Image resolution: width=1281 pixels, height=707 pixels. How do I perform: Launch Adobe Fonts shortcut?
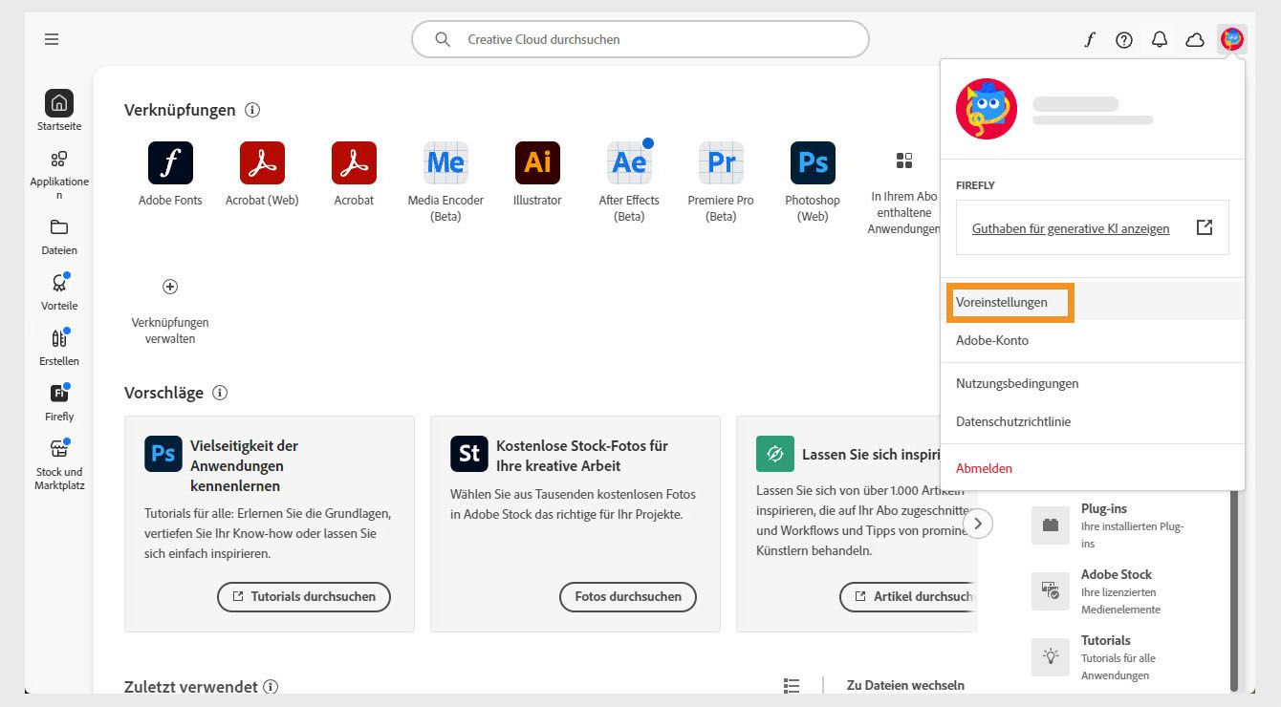click(170, 174)
